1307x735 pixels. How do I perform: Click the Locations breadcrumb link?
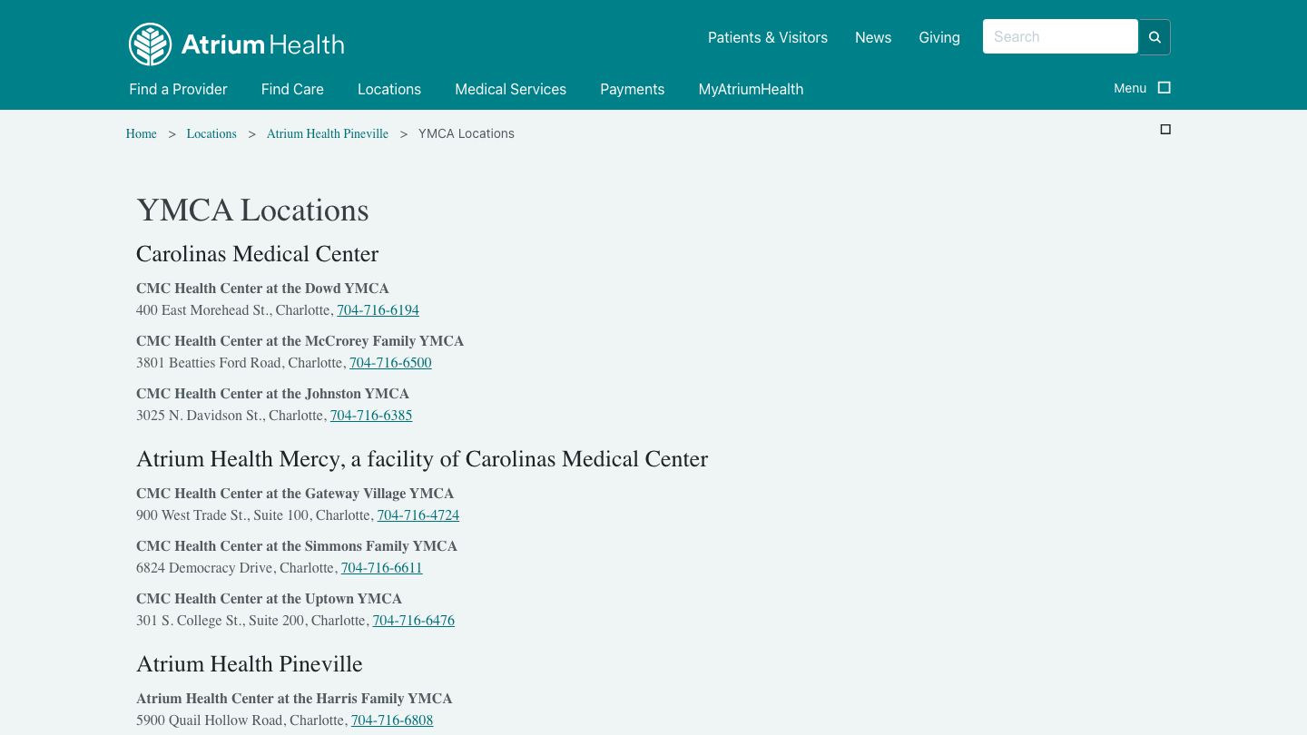pyautogui.click(x=211, y=133)
